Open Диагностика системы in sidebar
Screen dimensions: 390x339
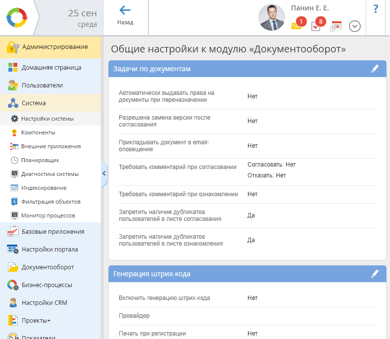coord(49,174)
